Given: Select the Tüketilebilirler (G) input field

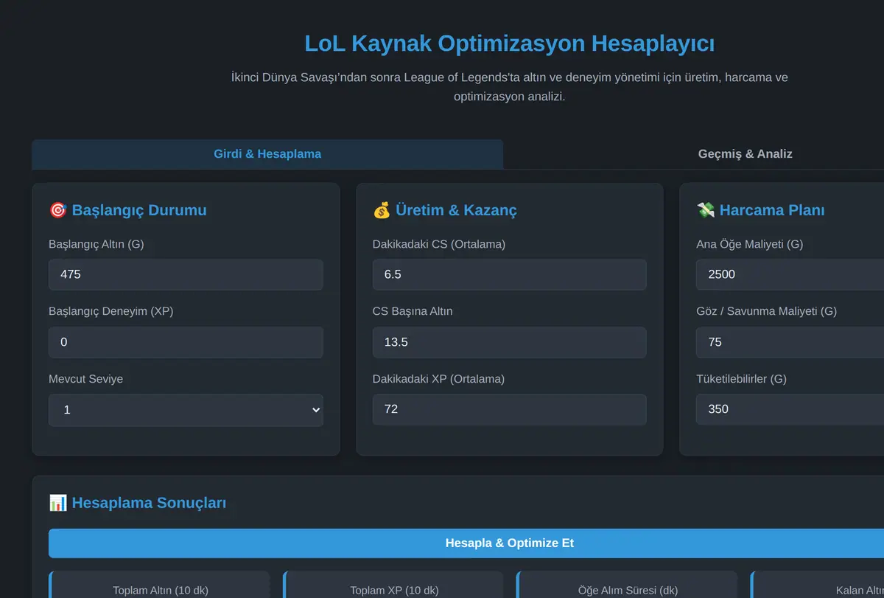Looking at the screenshot, I should [x=790, y=409].
